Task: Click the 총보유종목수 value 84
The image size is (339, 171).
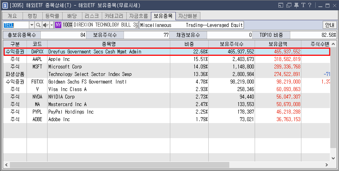Action: 63,35
